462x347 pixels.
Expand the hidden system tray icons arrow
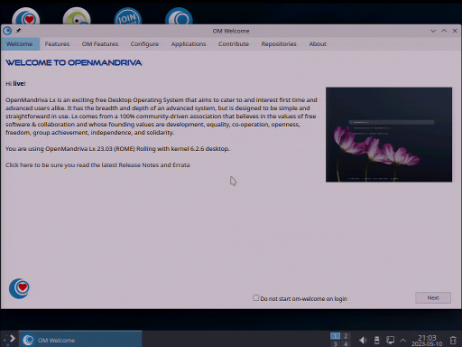pyautogui.click(x=403, y=341)
